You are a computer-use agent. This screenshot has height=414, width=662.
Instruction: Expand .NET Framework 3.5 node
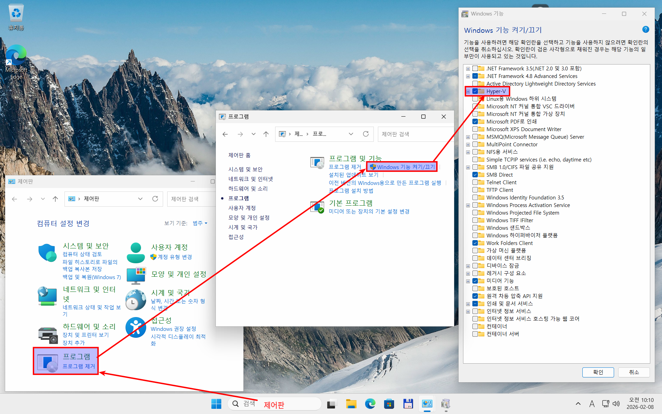pyautogui.click(x=468, y=69)
